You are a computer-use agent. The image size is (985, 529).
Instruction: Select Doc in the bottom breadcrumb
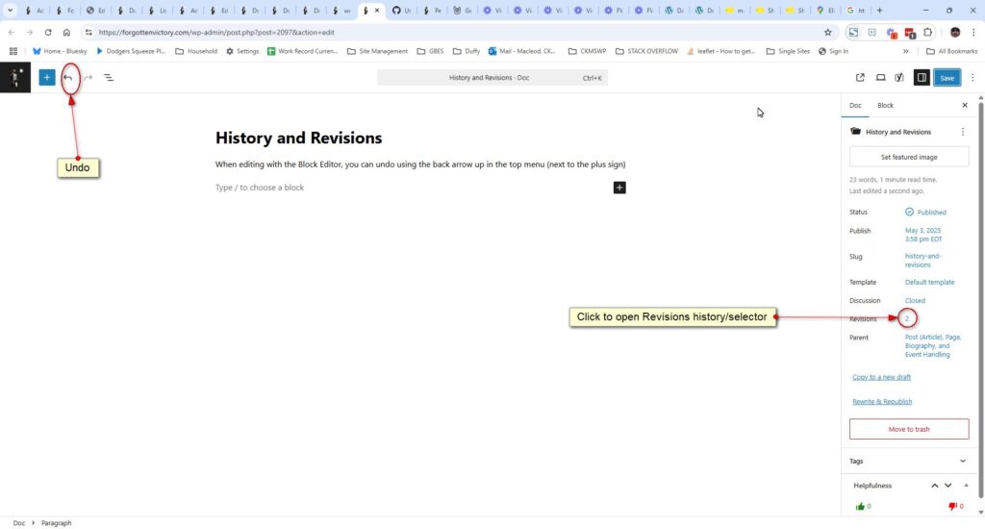coord(19,522)
